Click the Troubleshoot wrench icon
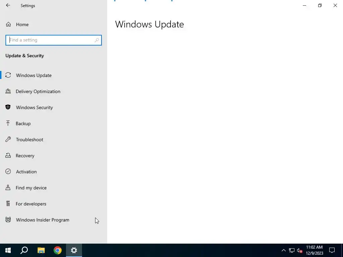This screenshot has height=257, width=343. pyautogui.click(x=8, y=139)
